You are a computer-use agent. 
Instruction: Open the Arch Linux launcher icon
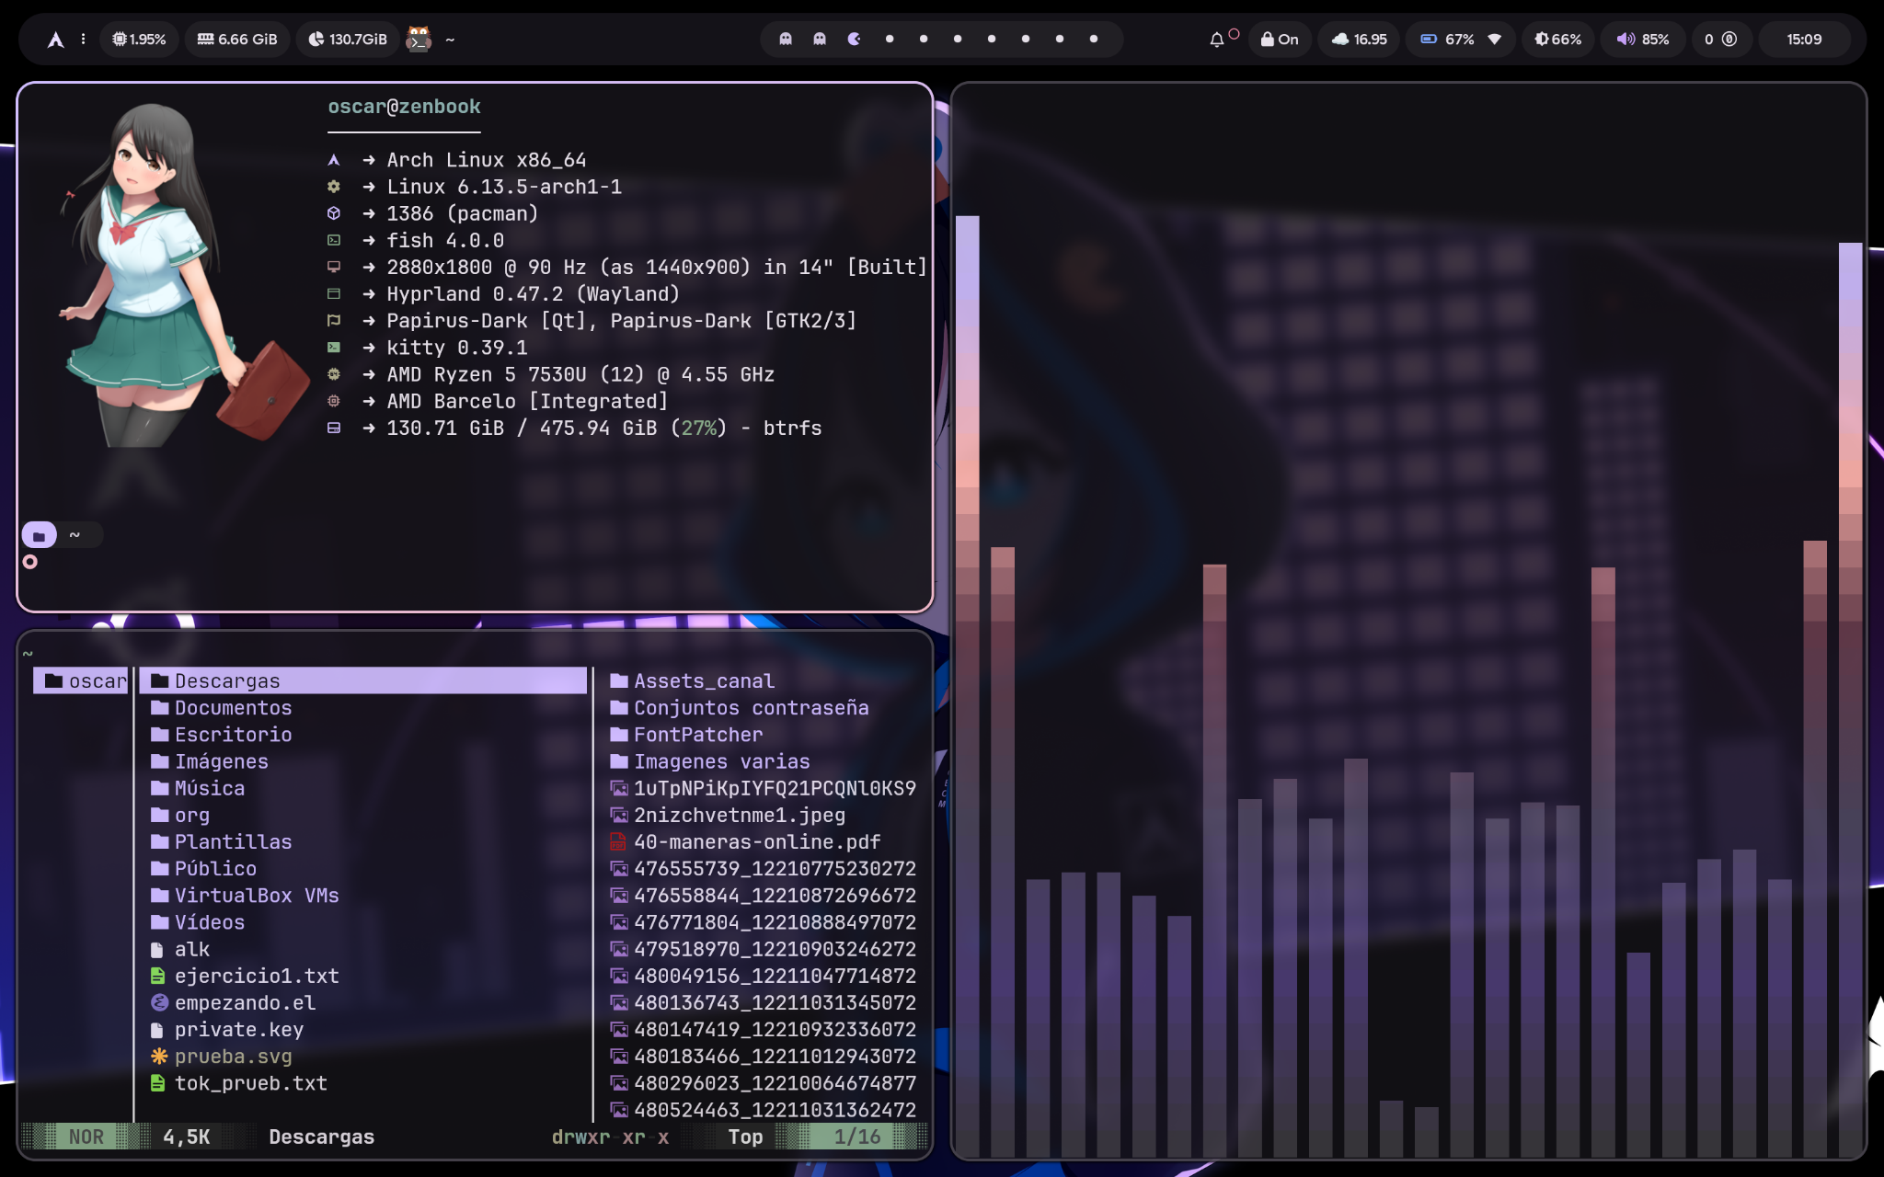pos(55,40)
